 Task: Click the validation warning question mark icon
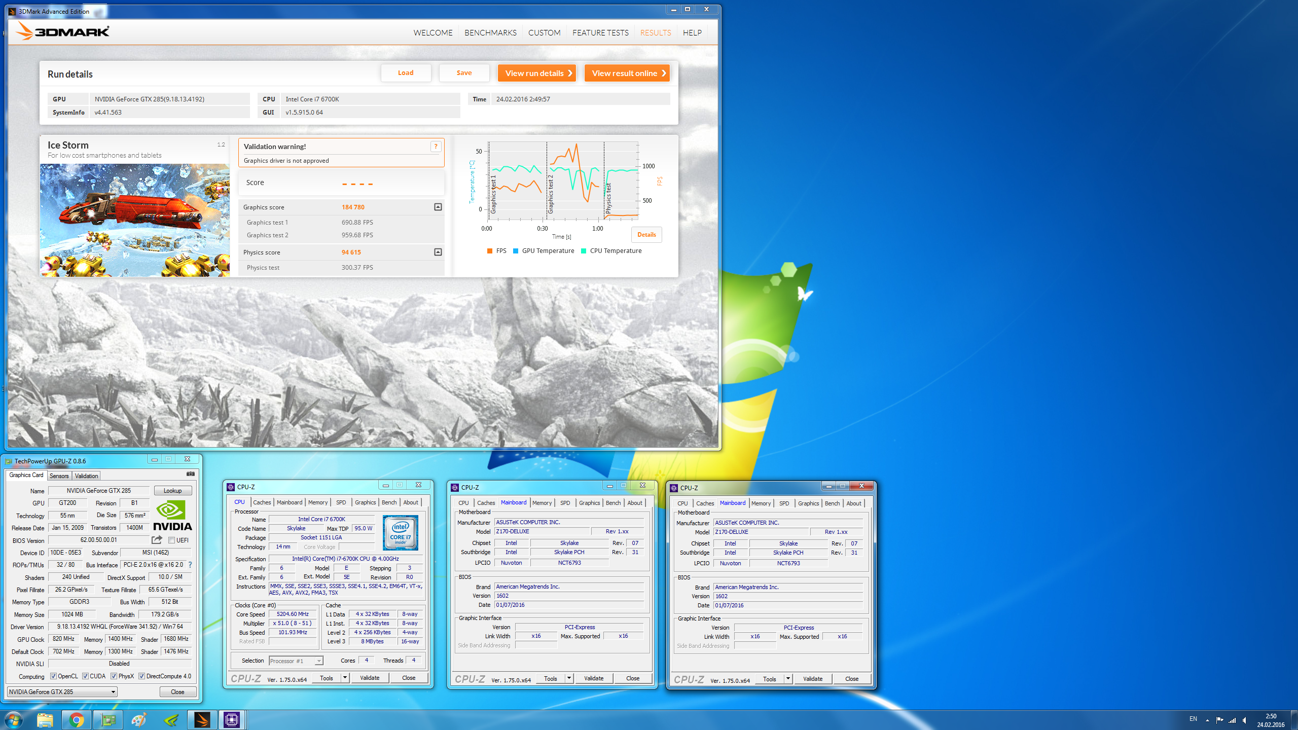pos(436,147)
